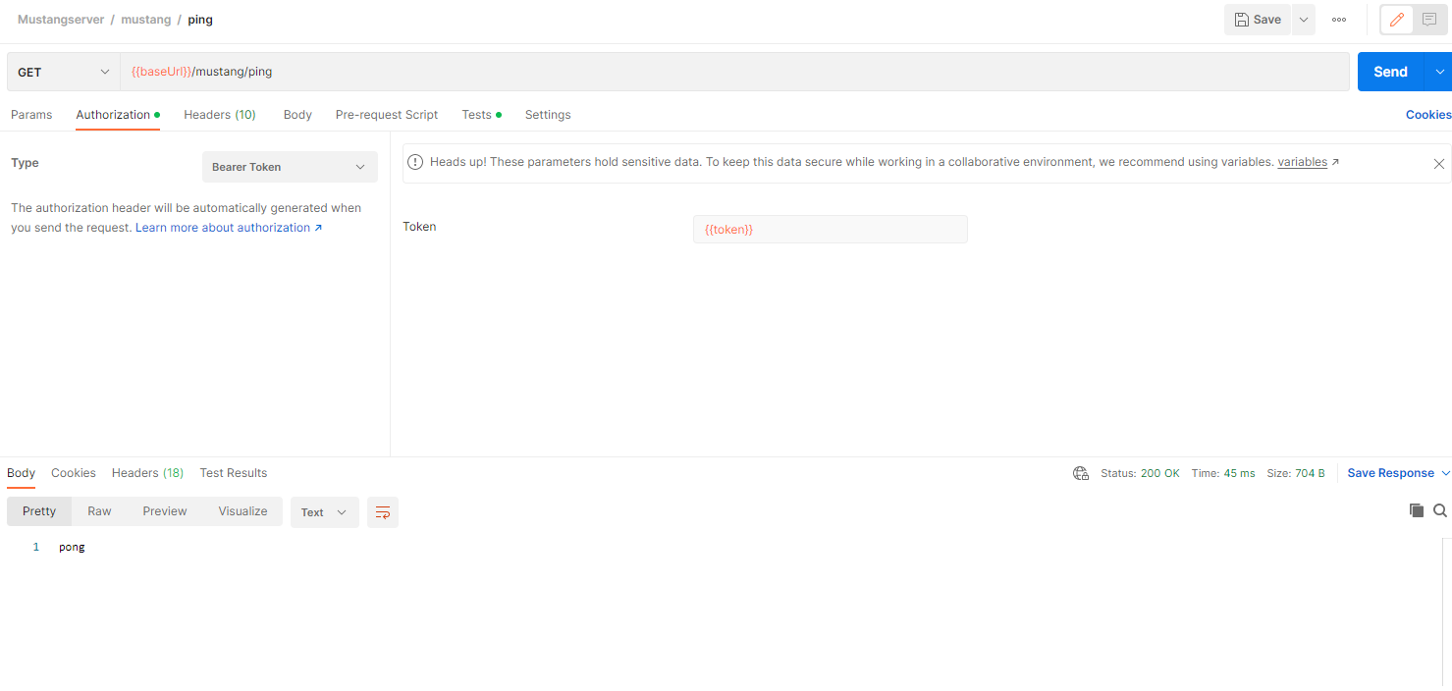Viewport: 1452px width, 691px height.
Task: Switch response view to Preview
Action: click(x=164, y=511)
